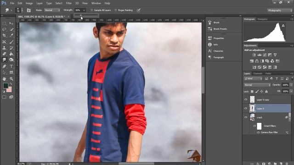Add a Brightness/Contrast adjustment
This screenshot has width=294, height=165.
click(254, 55)
